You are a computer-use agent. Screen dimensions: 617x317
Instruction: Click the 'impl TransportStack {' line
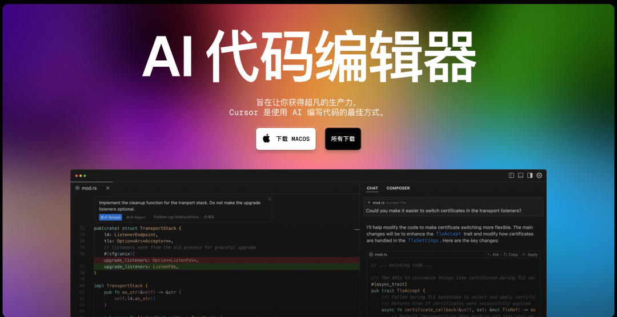pos(121,286)
